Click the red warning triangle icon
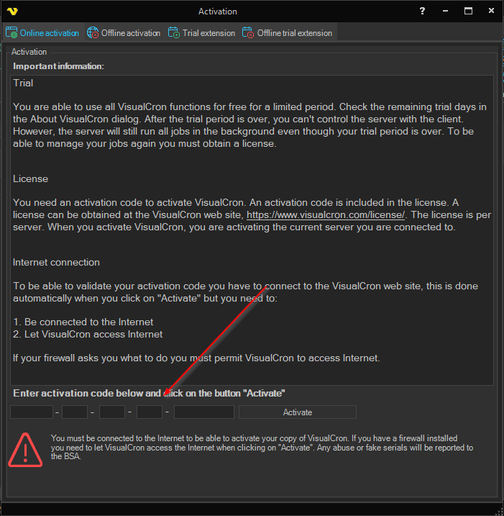Viewport: 504px width, 516px height. click(26, 448)
